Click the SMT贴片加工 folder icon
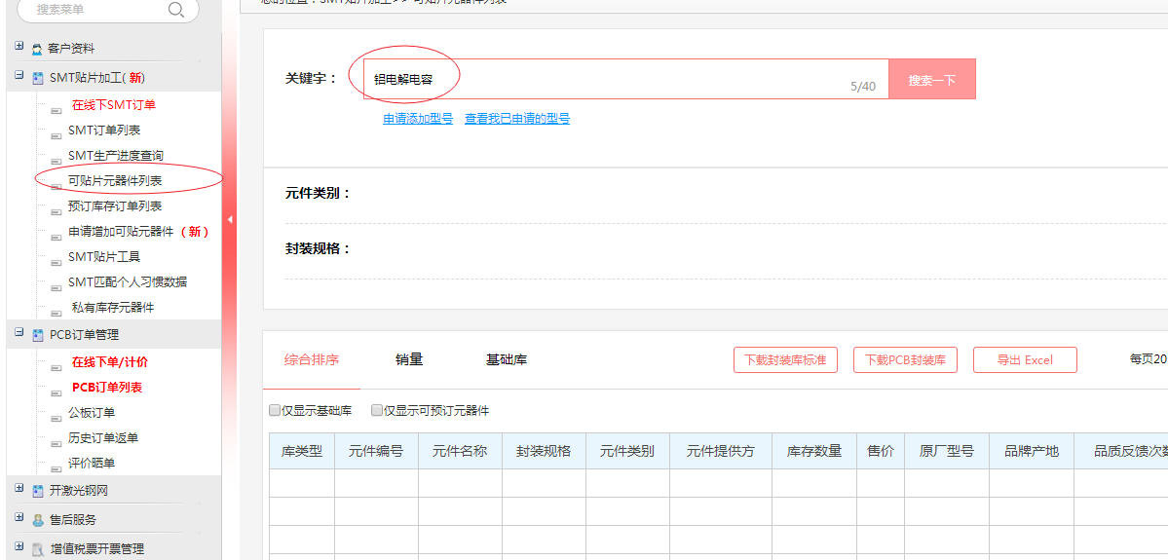Screen dimensions: 1168x560 point(38,78)
